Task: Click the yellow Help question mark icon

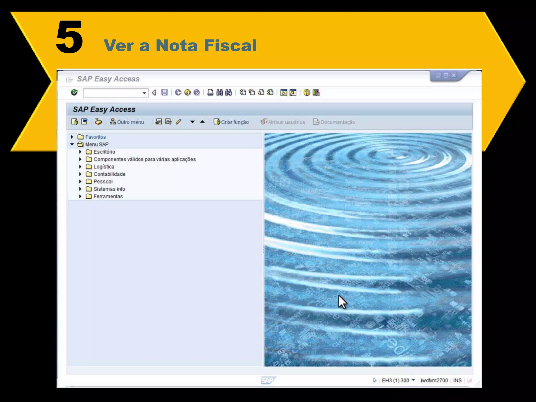Action: 307,93
